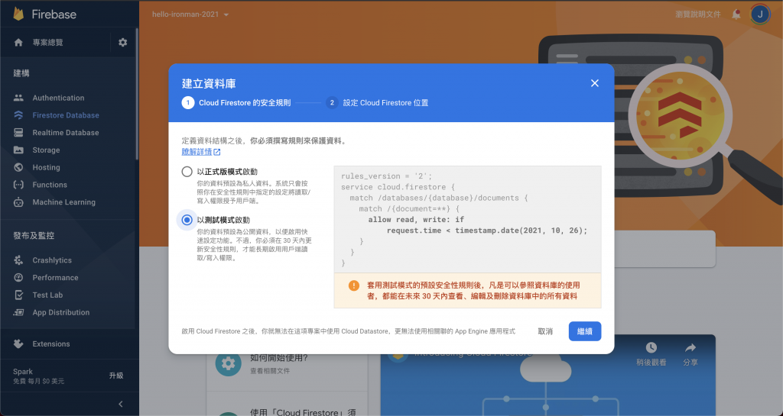This screenshot has width=783, height=416.
Task: Click the security rules code block
Action: tap(467, 220)
